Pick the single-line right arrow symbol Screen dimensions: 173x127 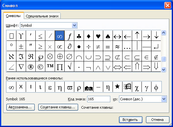pyautogui.click(x=147, y=36)
